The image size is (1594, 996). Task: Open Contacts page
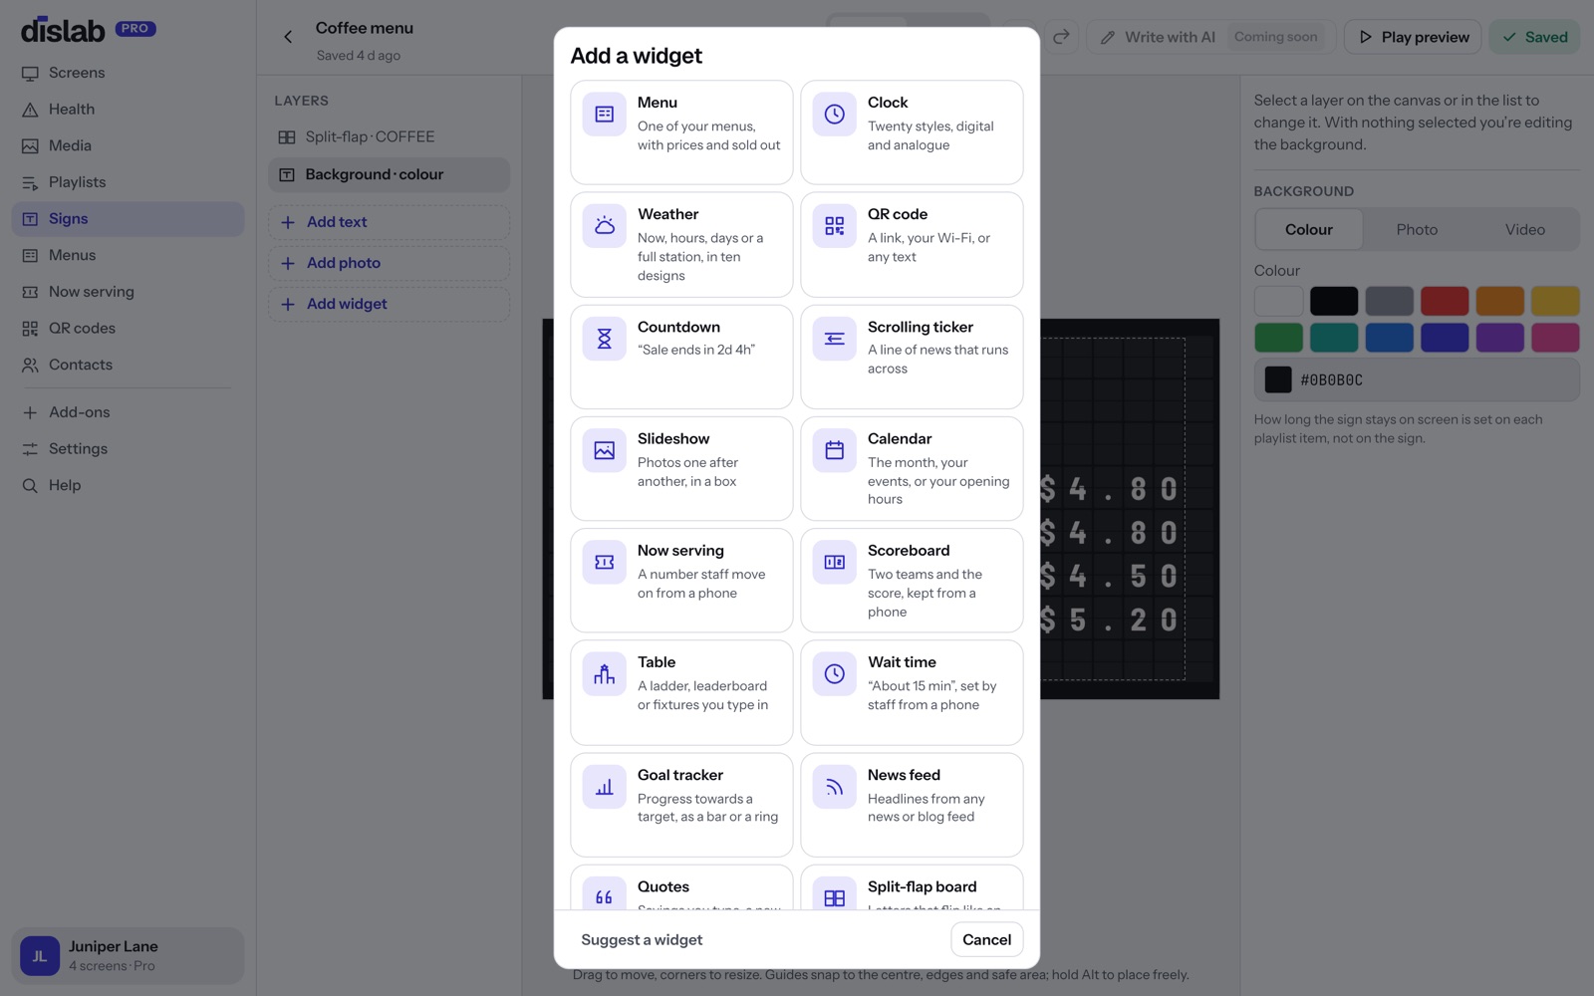(x=128, y=365)
